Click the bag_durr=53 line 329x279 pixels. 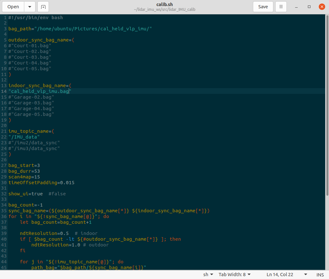click(x=24, y=171)
